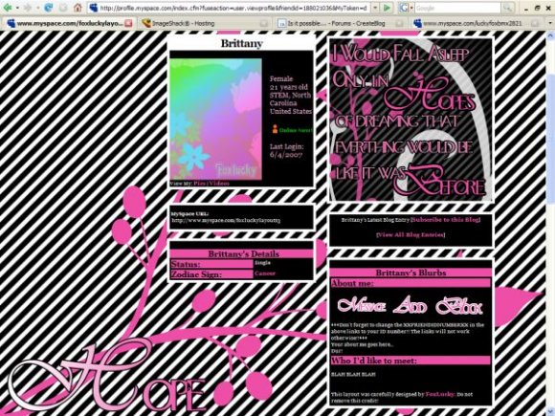Click the vertical scrollbar up arrow

pos(550,35)
